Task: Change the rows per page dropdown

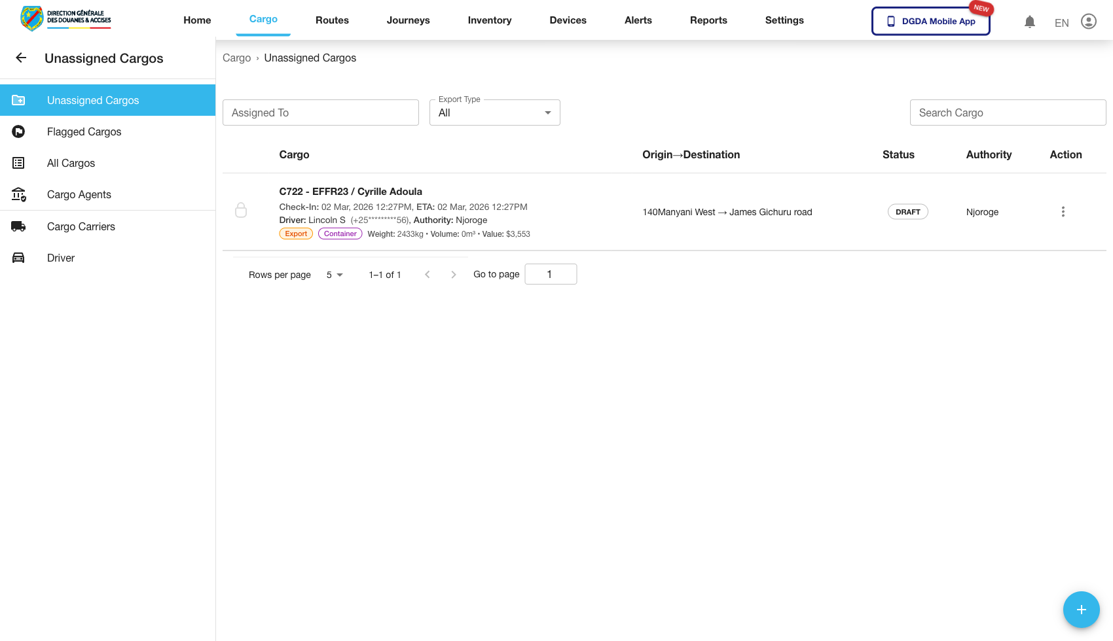Action: (x=335, y=275)
